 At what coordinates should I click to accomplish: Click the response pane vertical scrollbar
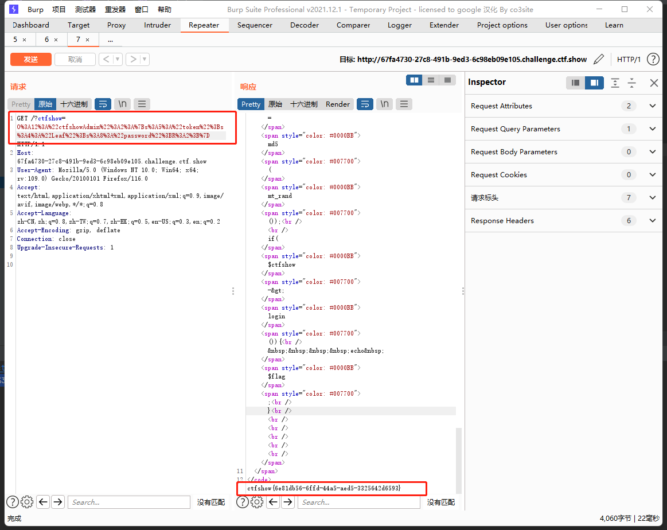[459, 461]
